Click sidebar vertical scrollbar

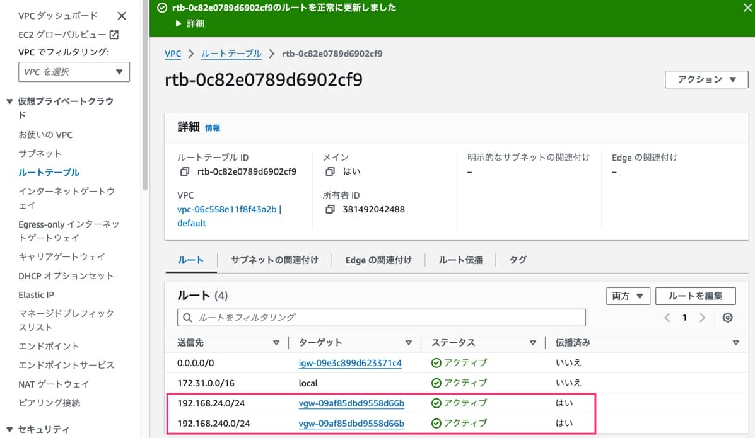click(x=145, y=96)
